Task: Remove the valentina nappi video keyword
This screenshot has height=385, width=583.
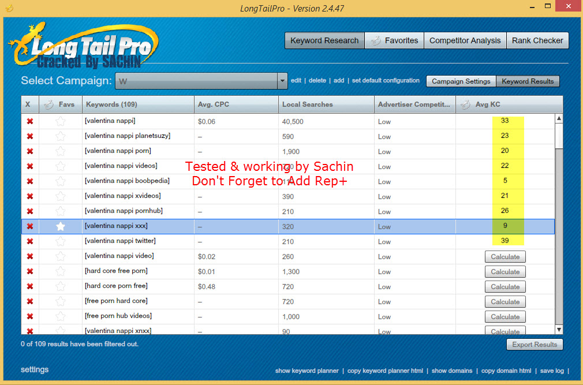Action: pos(30,256)
